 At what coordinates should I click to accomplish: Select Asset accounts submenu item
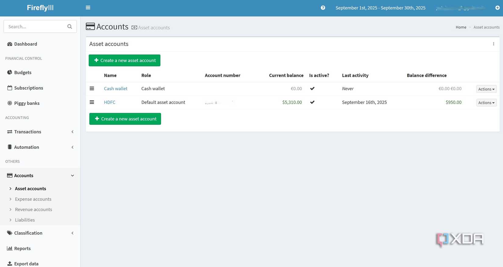[x=30, y=189]
